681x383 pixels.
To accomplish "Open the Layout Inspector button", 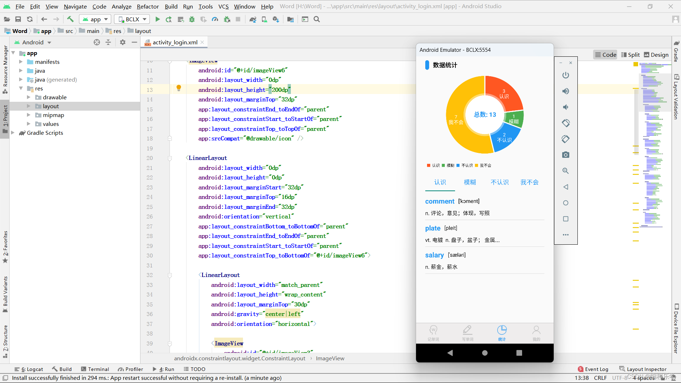I will point(643,369).
